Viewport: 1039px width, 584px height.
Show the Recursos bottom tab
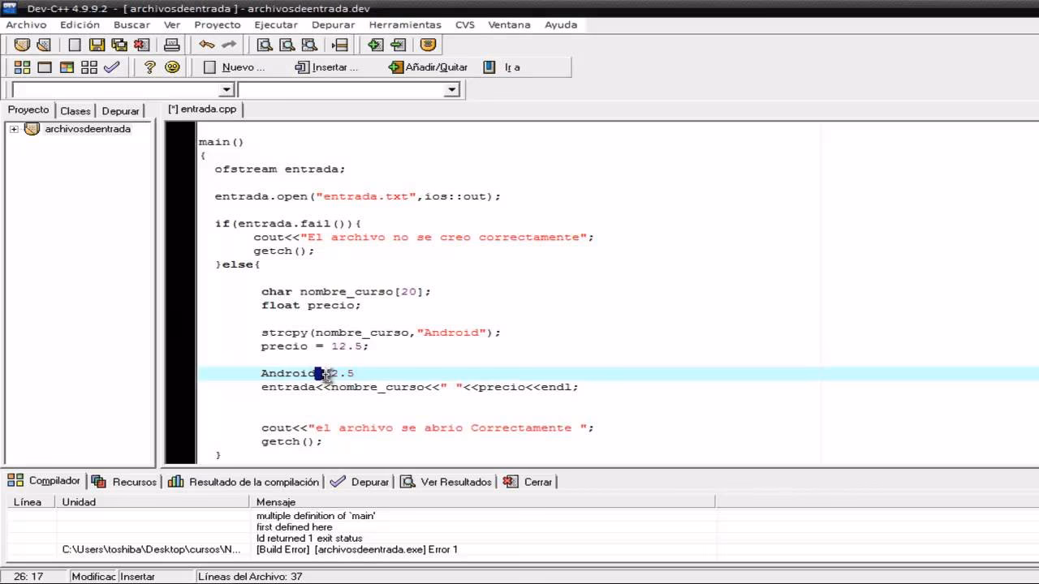(x=124, y=482)
